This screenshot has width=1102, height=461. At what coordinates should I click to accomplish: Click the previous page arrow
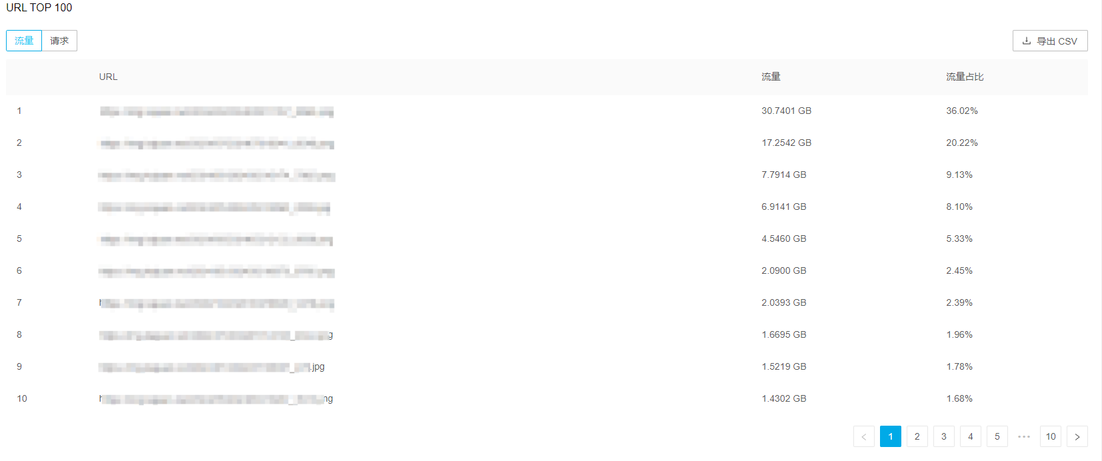tap(864, 436)
